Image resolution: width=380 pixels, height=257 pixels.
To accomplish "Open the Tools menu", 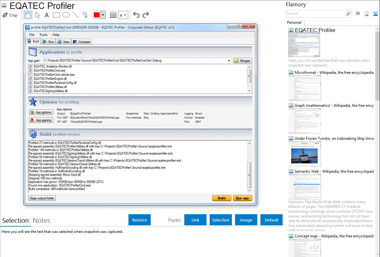I will pos(43,35).
